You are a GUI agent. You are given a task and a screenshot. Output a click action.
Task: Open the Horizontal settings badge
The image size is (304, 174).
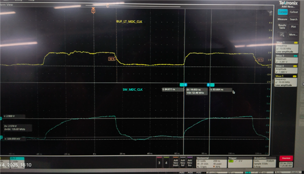[211, 162]
